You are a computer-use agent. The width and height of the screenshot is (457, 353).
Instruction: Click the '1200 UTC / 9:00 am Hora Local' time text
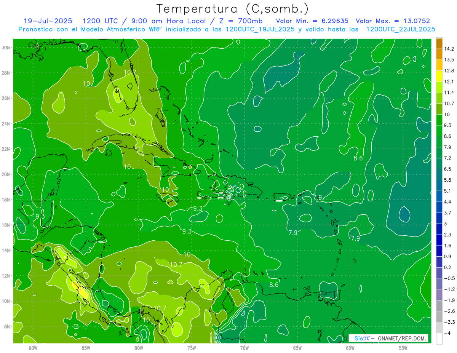click(145, 21)
